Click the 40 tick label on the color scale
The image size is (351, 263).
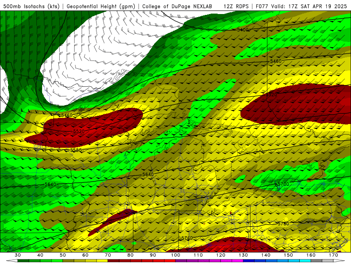pyautogui.click(x=40, y=255)
